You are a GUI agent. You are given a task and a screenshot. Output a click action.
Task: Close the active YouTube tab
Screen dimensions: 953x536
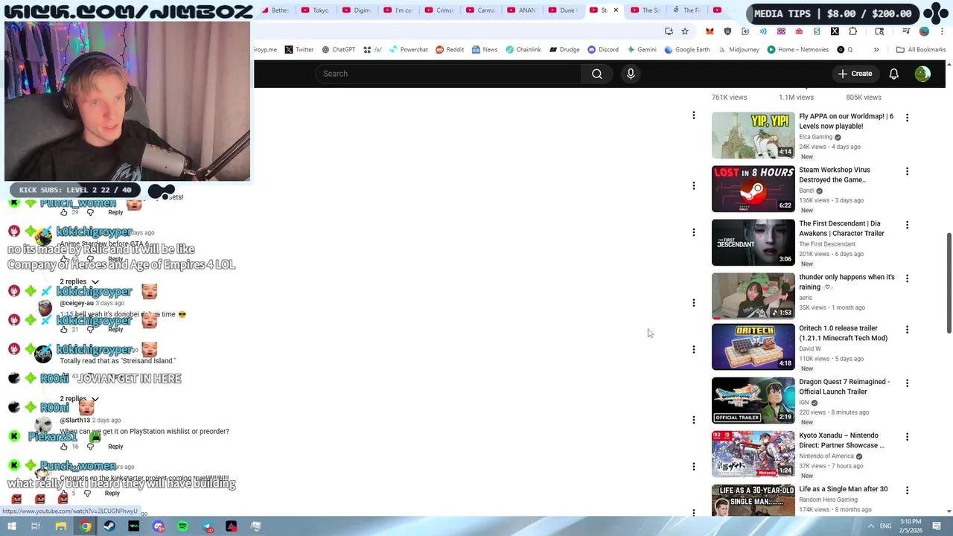click(616, 10)
